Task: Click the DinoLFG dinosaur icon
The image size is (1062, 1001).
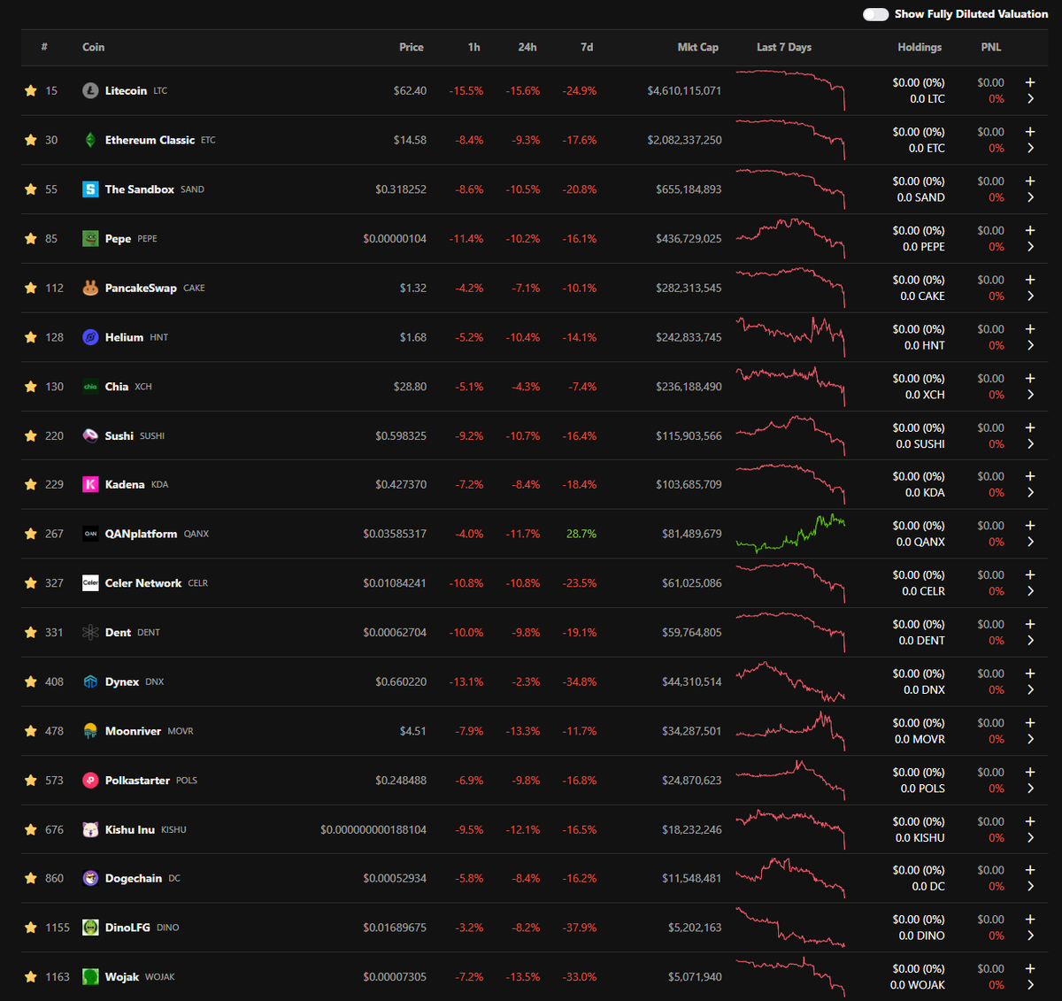Action: coord(90,928)
